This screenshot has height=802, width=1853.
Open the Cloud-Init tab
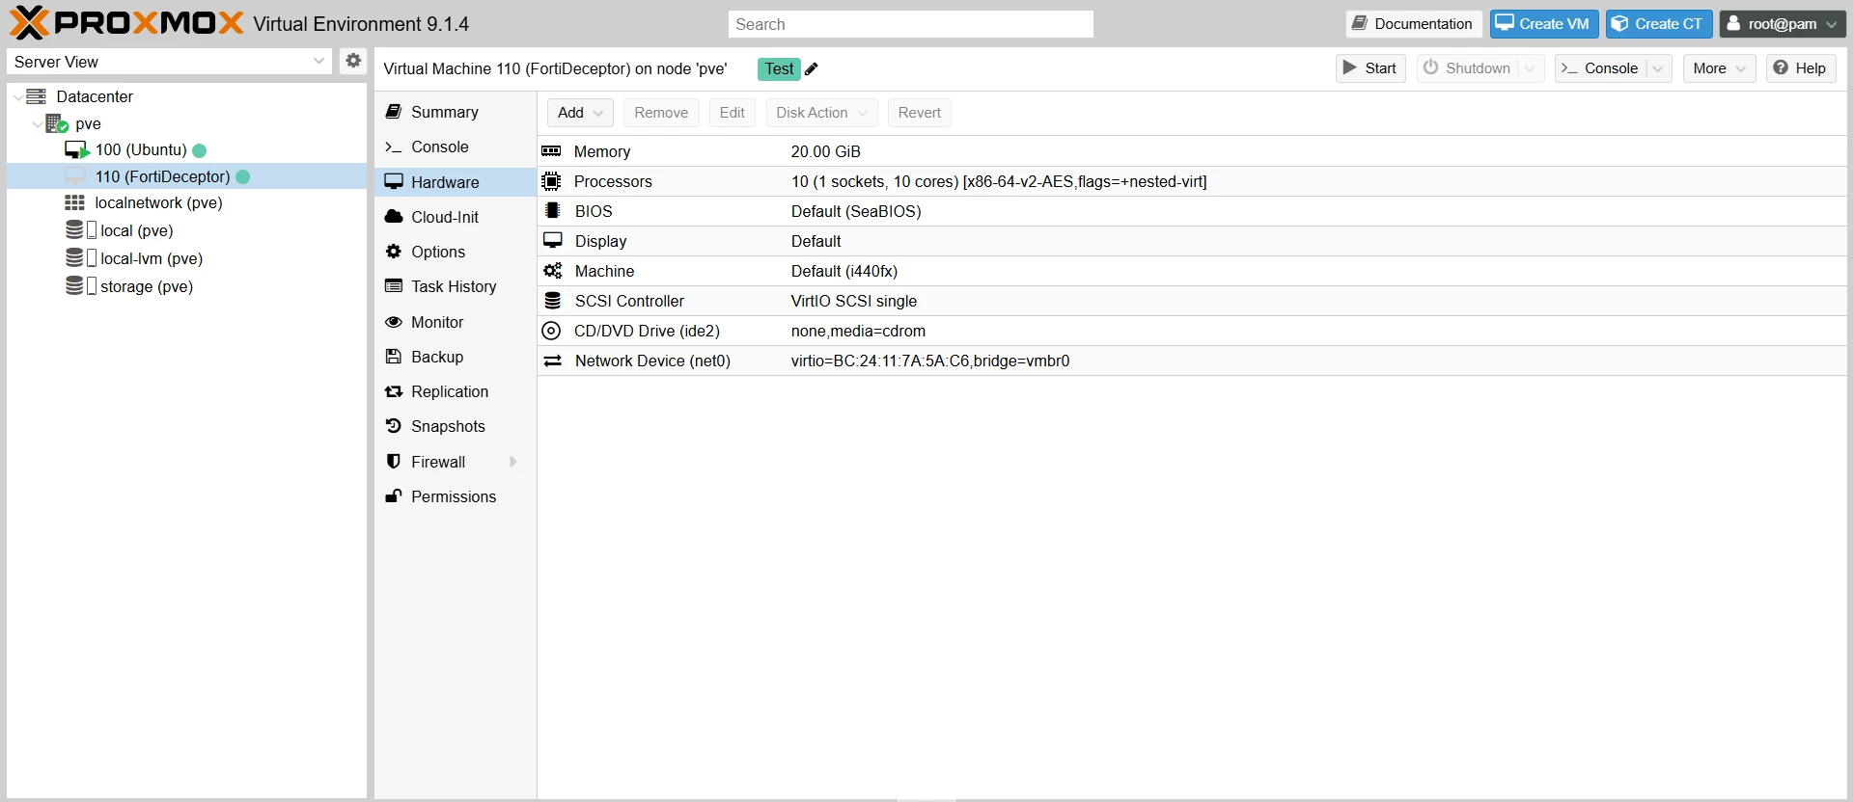pyautogui.click(x=456, y=217)
